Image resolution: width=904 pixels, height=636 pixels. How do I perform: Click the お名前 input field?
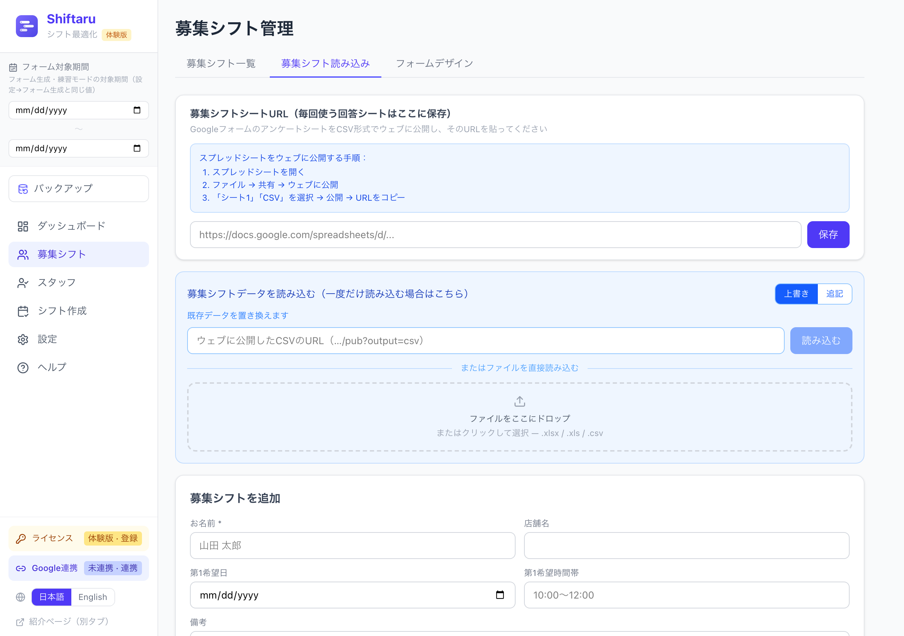[x=352, y=545]
